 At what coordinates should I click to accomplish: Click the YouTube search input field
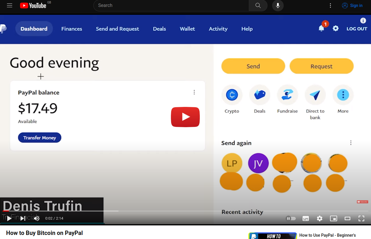171,6
